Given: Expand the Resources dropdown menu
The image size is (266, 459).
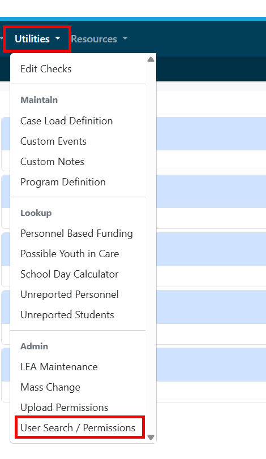Looking at the screenshot, I should point(99,39).
